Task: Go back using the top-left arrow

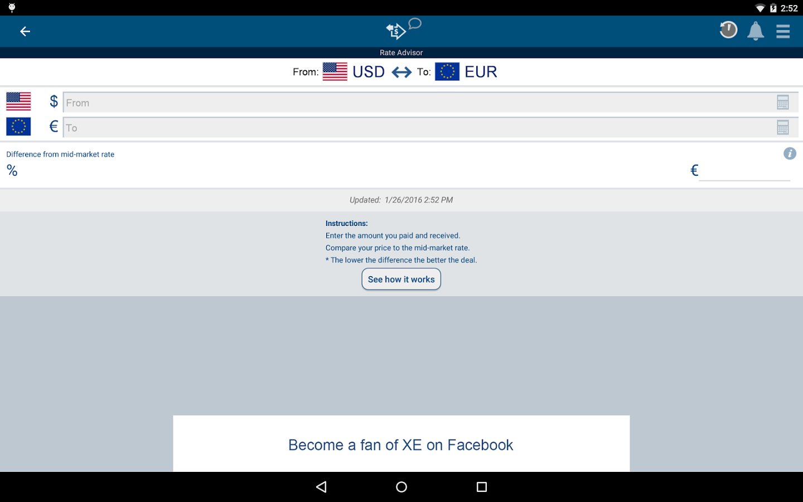Action: pos(25,31)
